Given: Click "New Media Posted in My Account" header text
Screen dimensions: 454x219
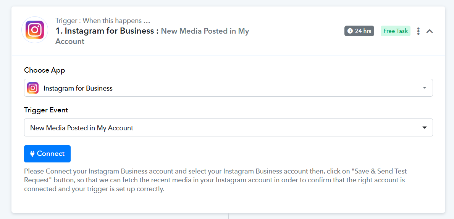Looking at the screenshot, I should [x=205, y=31].
